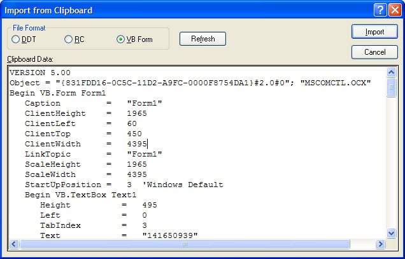
Task: Click the 'VERSION 5.00' line
Action: 40,73
